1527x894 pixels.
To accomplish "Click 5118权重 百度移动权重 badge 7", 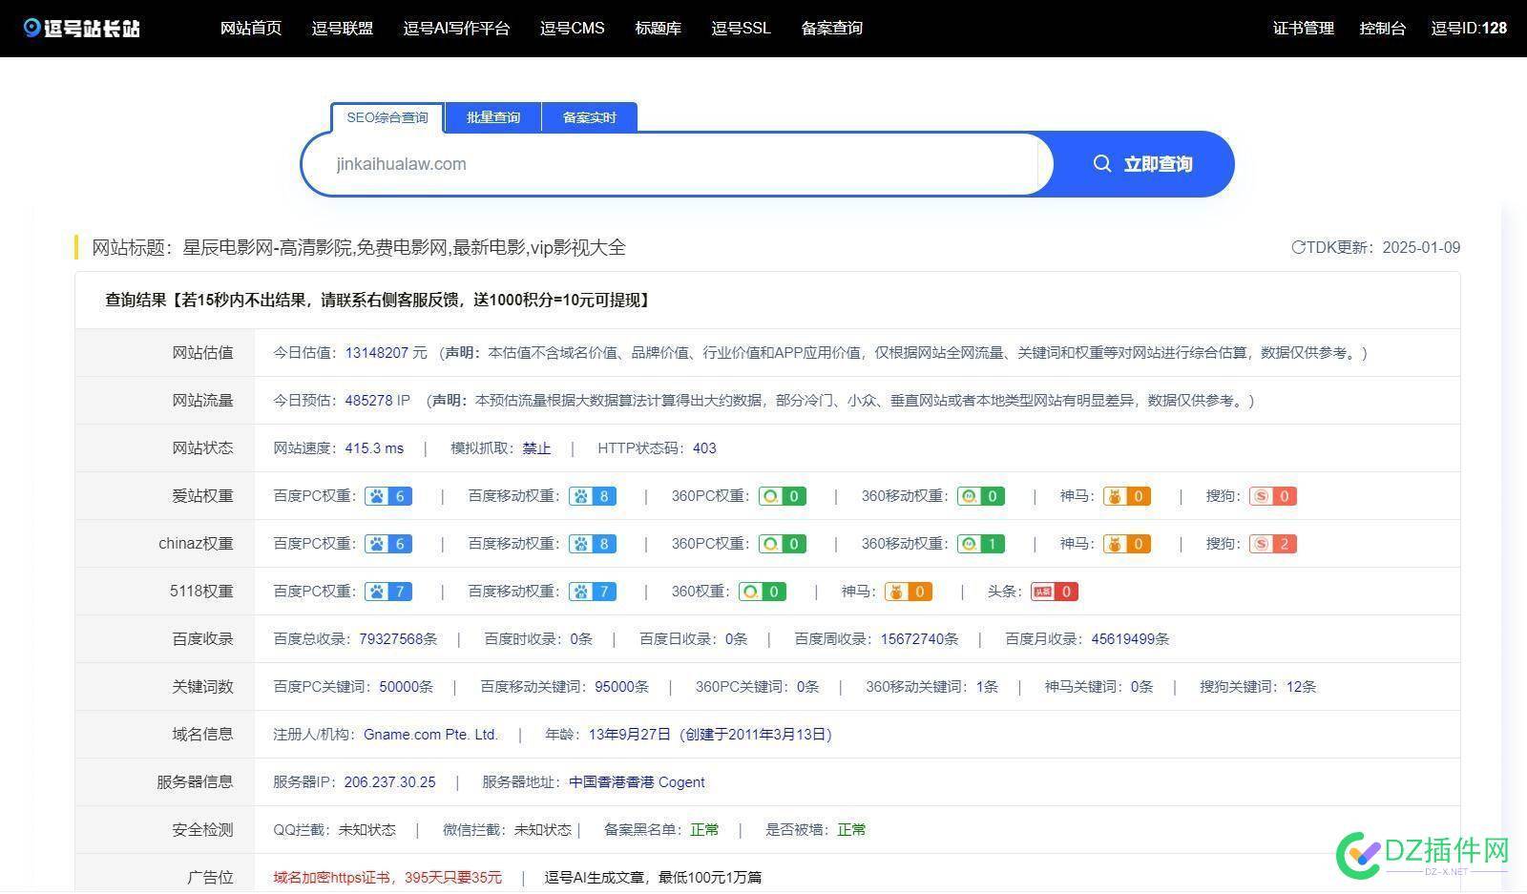I will [593, 592].
